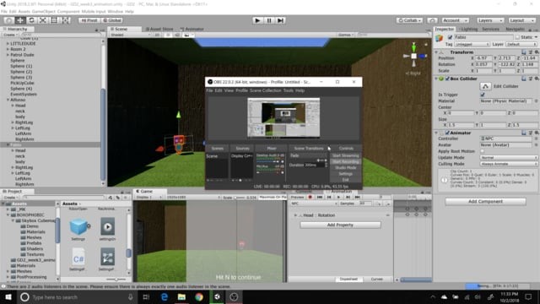Toggle Box Collider enabled checkbox
Screen dimensions: 540x304
(x=447, y=79)
